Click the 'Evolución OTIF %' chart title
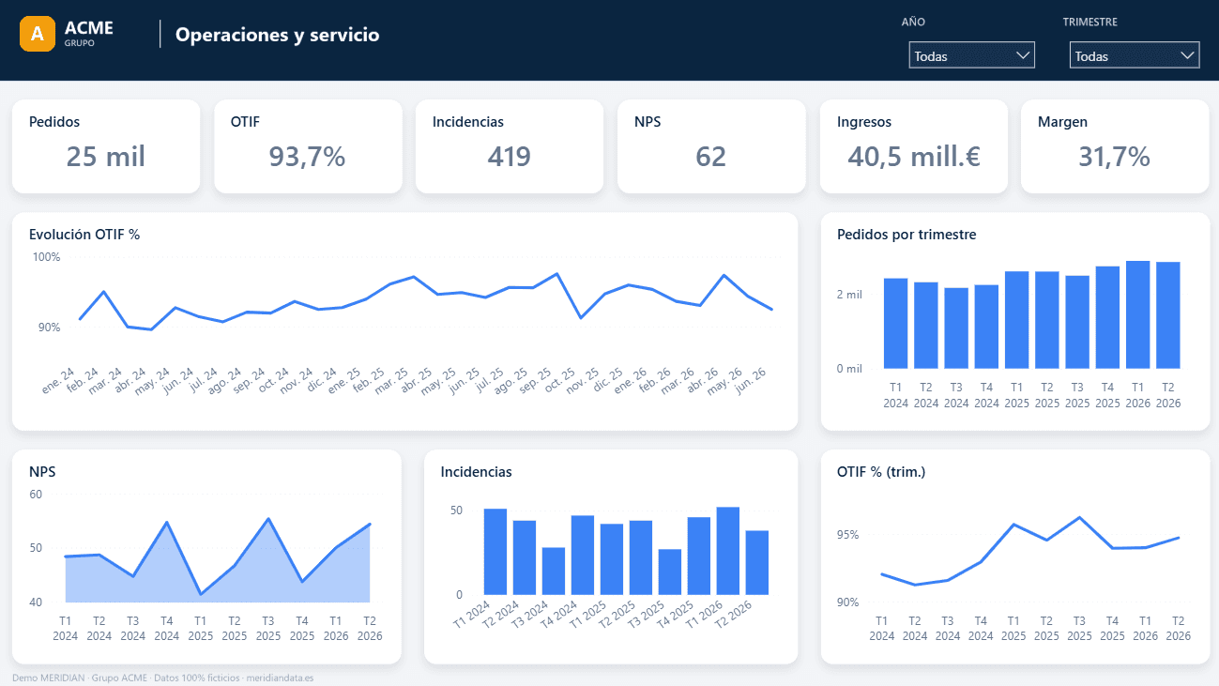Screen dimensions: 1219x686 pyautogui.click(x=84, y=235)
